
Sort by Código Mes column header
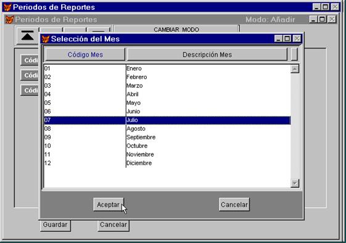click(x=85, y=54)
